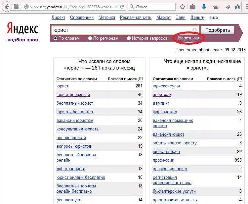Open the Деньги link
The width and height of the screenshot is (248, 204).
197,18
